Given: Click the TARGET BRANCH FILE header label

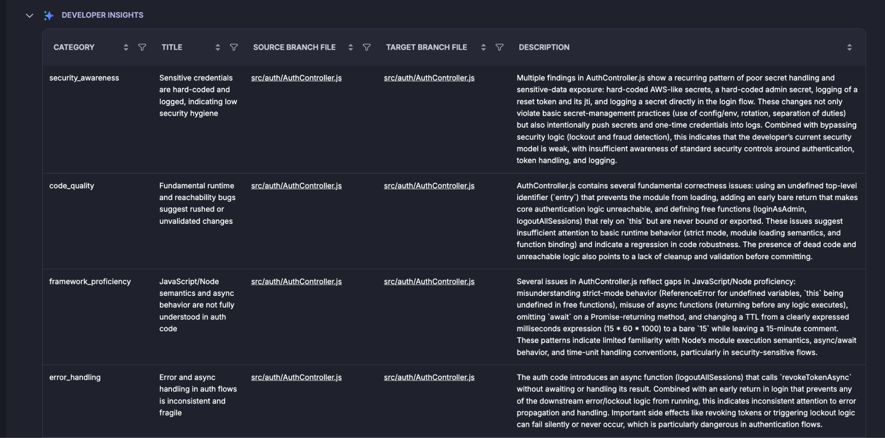Looking at the screenshot, I should (427, 48).
